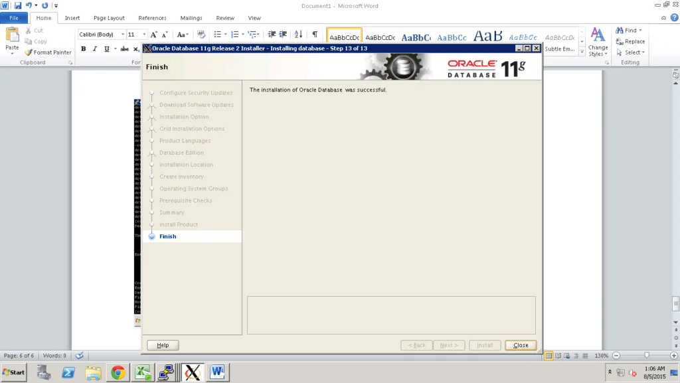Screen dimensions: 680x383
Task: Toggle Italic formatting
Action: [94, 49]
